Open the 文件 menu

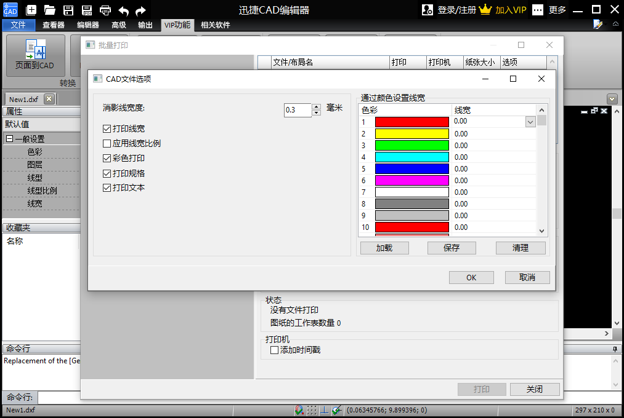pos(18,25)
